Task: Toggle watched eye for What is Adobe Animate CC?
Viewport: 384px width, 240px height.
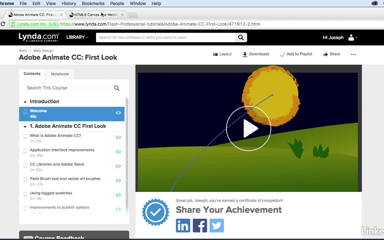Action: coord(118,137)
